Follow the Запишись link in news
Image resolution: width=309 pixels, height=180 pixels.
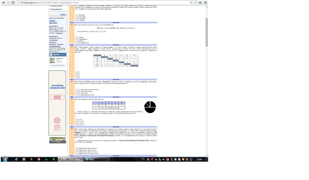(59, 33)
